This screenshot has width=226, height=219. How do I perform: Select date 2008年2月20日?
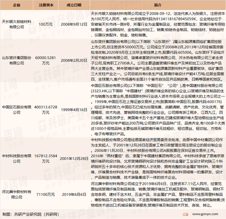[x=74, y=60]
